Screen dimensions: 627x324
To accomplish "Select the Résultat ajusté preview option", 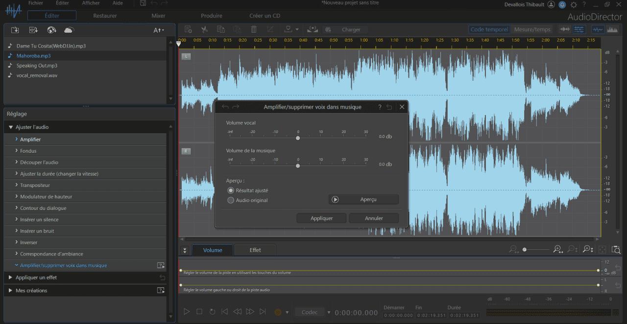I will pos(231,190).
